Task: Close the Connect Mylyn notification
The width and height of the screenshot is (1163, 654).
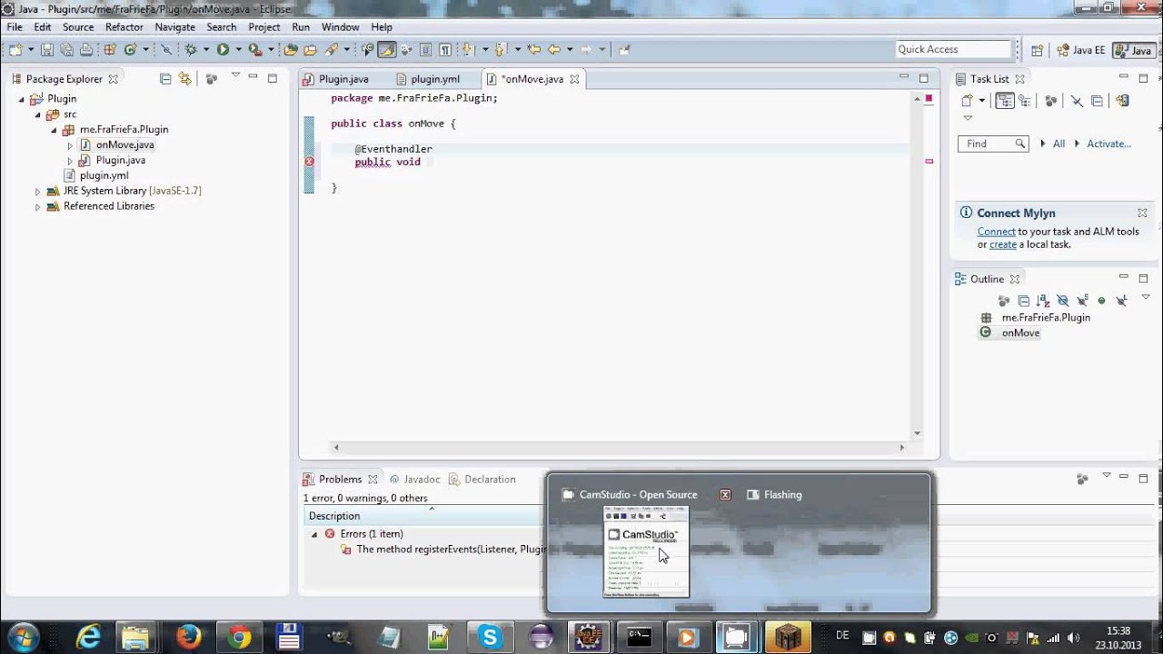Action: click(x=1142, y=213)
